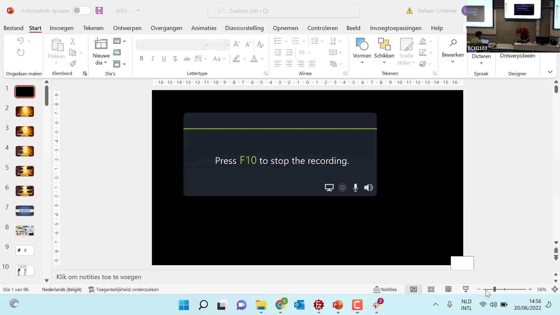Increase list indent level icon

coord(289,52)
